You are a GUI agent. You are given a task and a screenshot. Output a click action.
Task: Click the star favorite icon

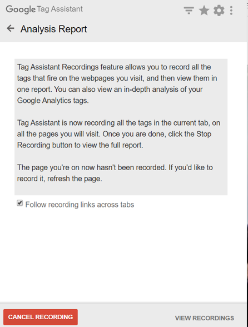pos(204,11)
